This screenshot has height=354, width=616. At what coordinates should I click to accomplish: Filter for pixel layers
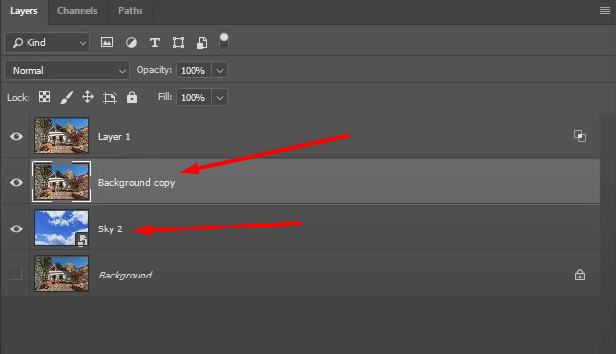[x=107, y=42]
